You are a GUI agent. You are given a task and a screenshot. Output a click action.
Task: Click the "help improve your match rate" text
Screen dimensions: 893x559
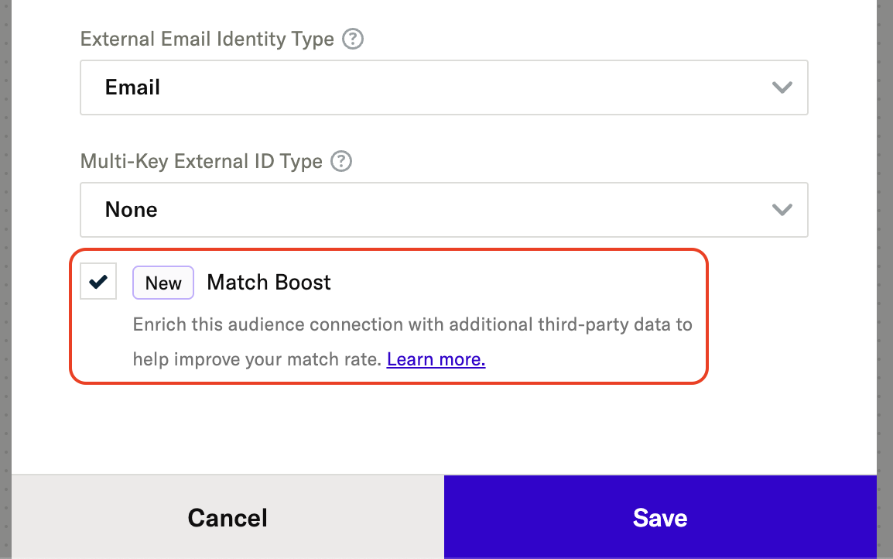point(258,359)
